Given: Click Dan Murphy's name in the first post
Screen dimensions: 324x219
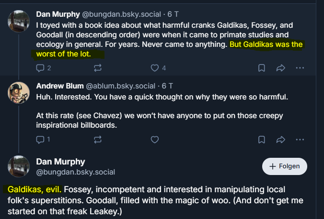Looking at the screenshot, I should point(60,14).
